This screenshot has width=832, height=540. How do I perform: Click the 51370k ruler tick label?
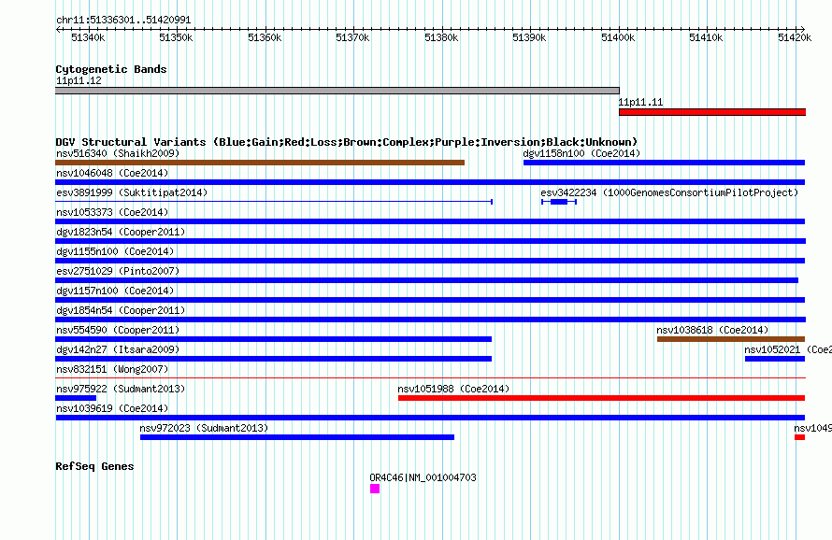352,37
